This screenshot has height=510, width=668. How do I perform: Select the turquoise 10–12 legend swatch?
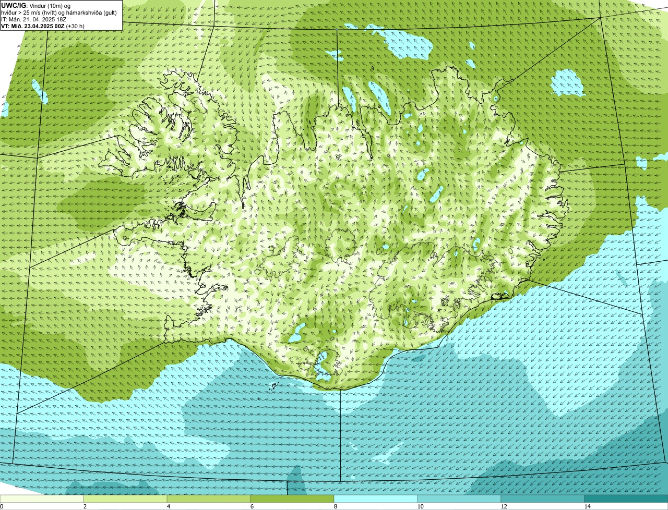point(459,499)
